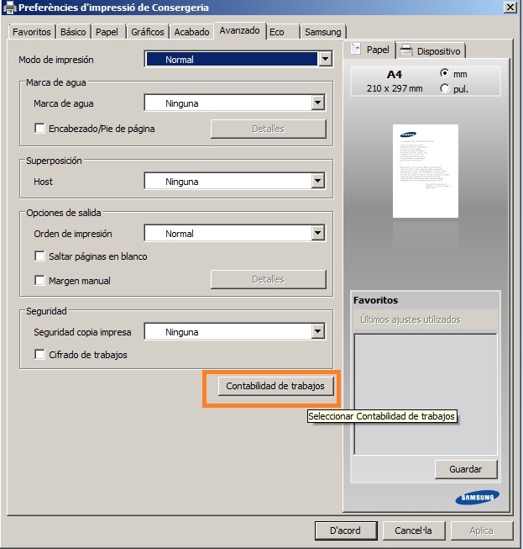The height and width of the screenshot is (549, 523).
Task: Confirm with the D'acord button
Action: click(346, 531)
